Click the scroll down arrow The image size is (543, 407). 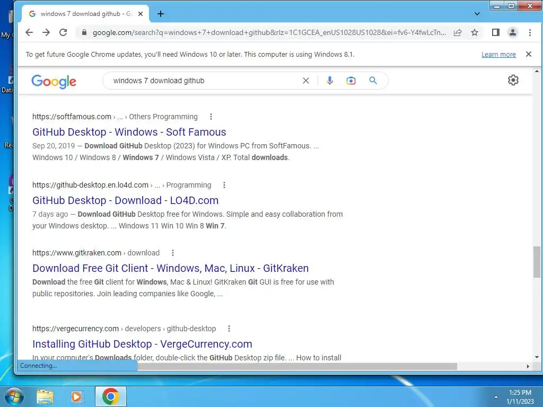coord(537,357)
